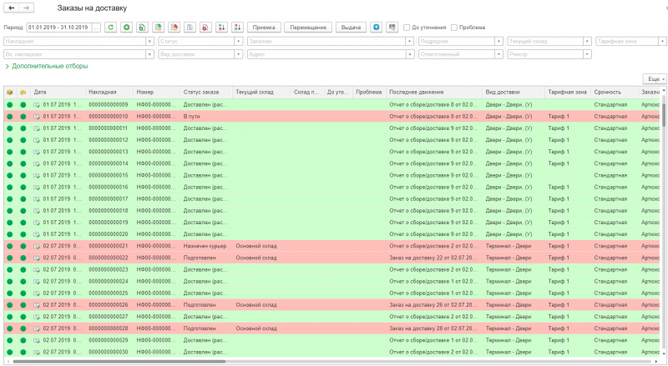The height and width of the screenshot is (366, 668).
Task: Click the green plus create-order icon
Action: [126, 28]
